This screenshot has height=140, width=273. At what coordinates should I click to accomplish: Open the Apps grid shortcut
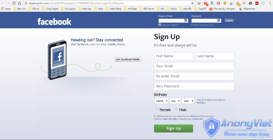coord(6,9)
